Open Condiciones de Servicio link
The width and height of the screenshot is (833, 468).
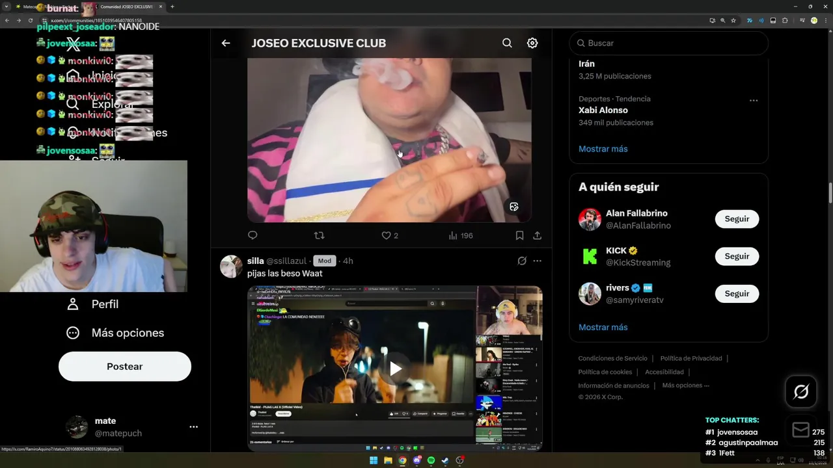coord(613,358)
